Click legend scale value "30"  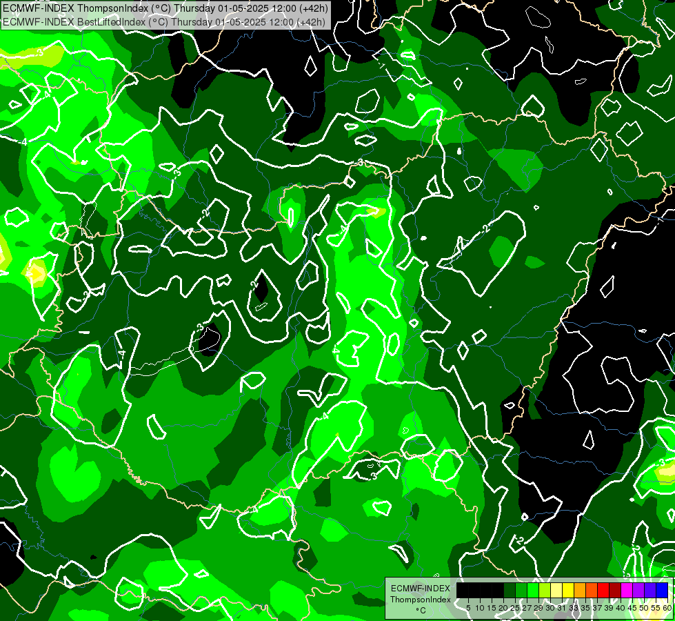pos(550,608)
